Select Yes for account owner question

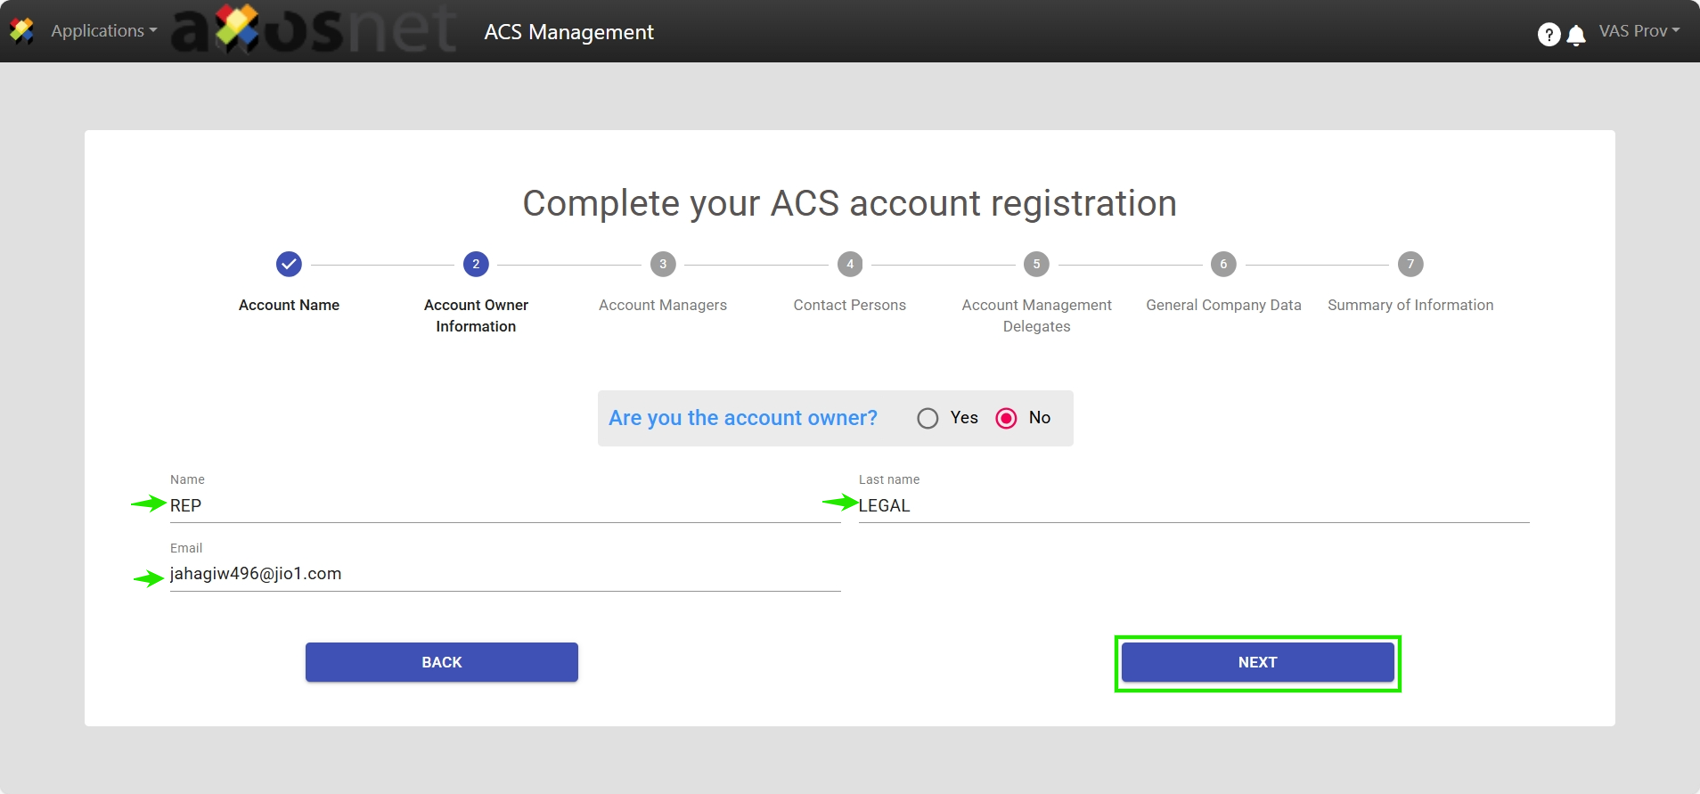[928, 418]
